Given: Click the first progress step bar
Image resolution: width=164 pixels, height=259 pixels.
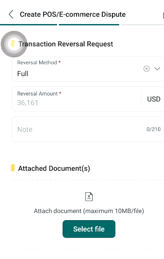Looking at the screenshot, I should click(x=28, y=25).
